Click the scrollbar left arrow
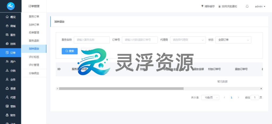This screenshot has height=124, width=272. (x=57, y=89)
